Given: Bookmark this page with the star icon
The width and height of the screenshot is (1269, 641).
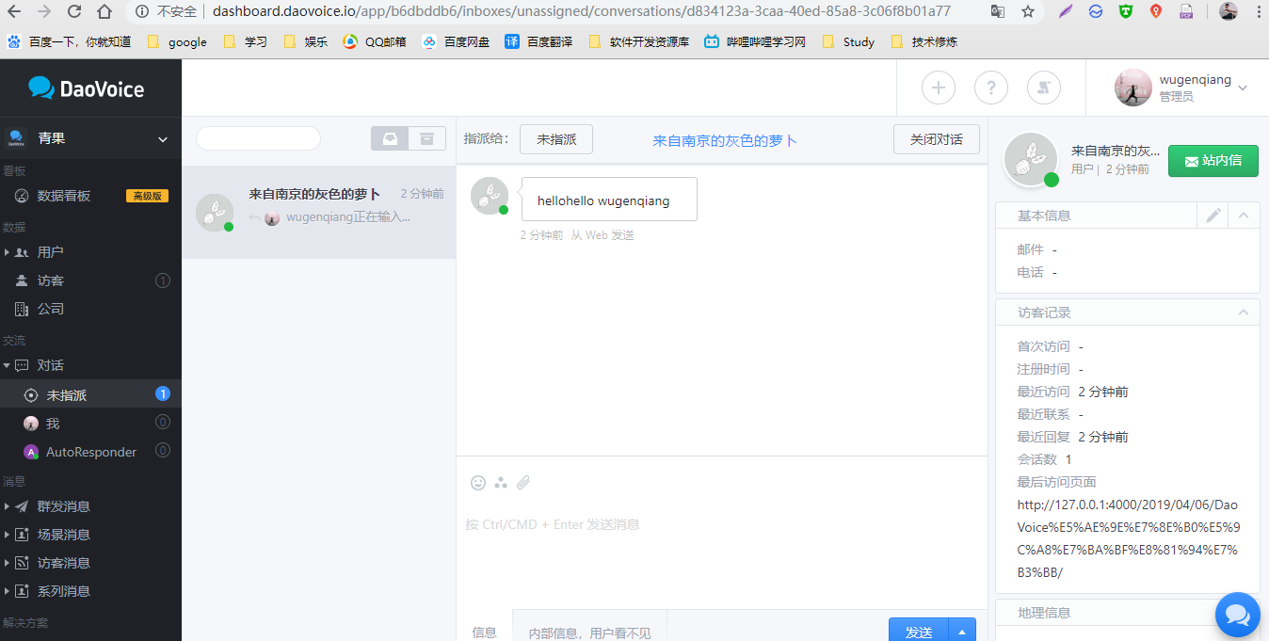Looking at the screenshot, I should 1027,11.
